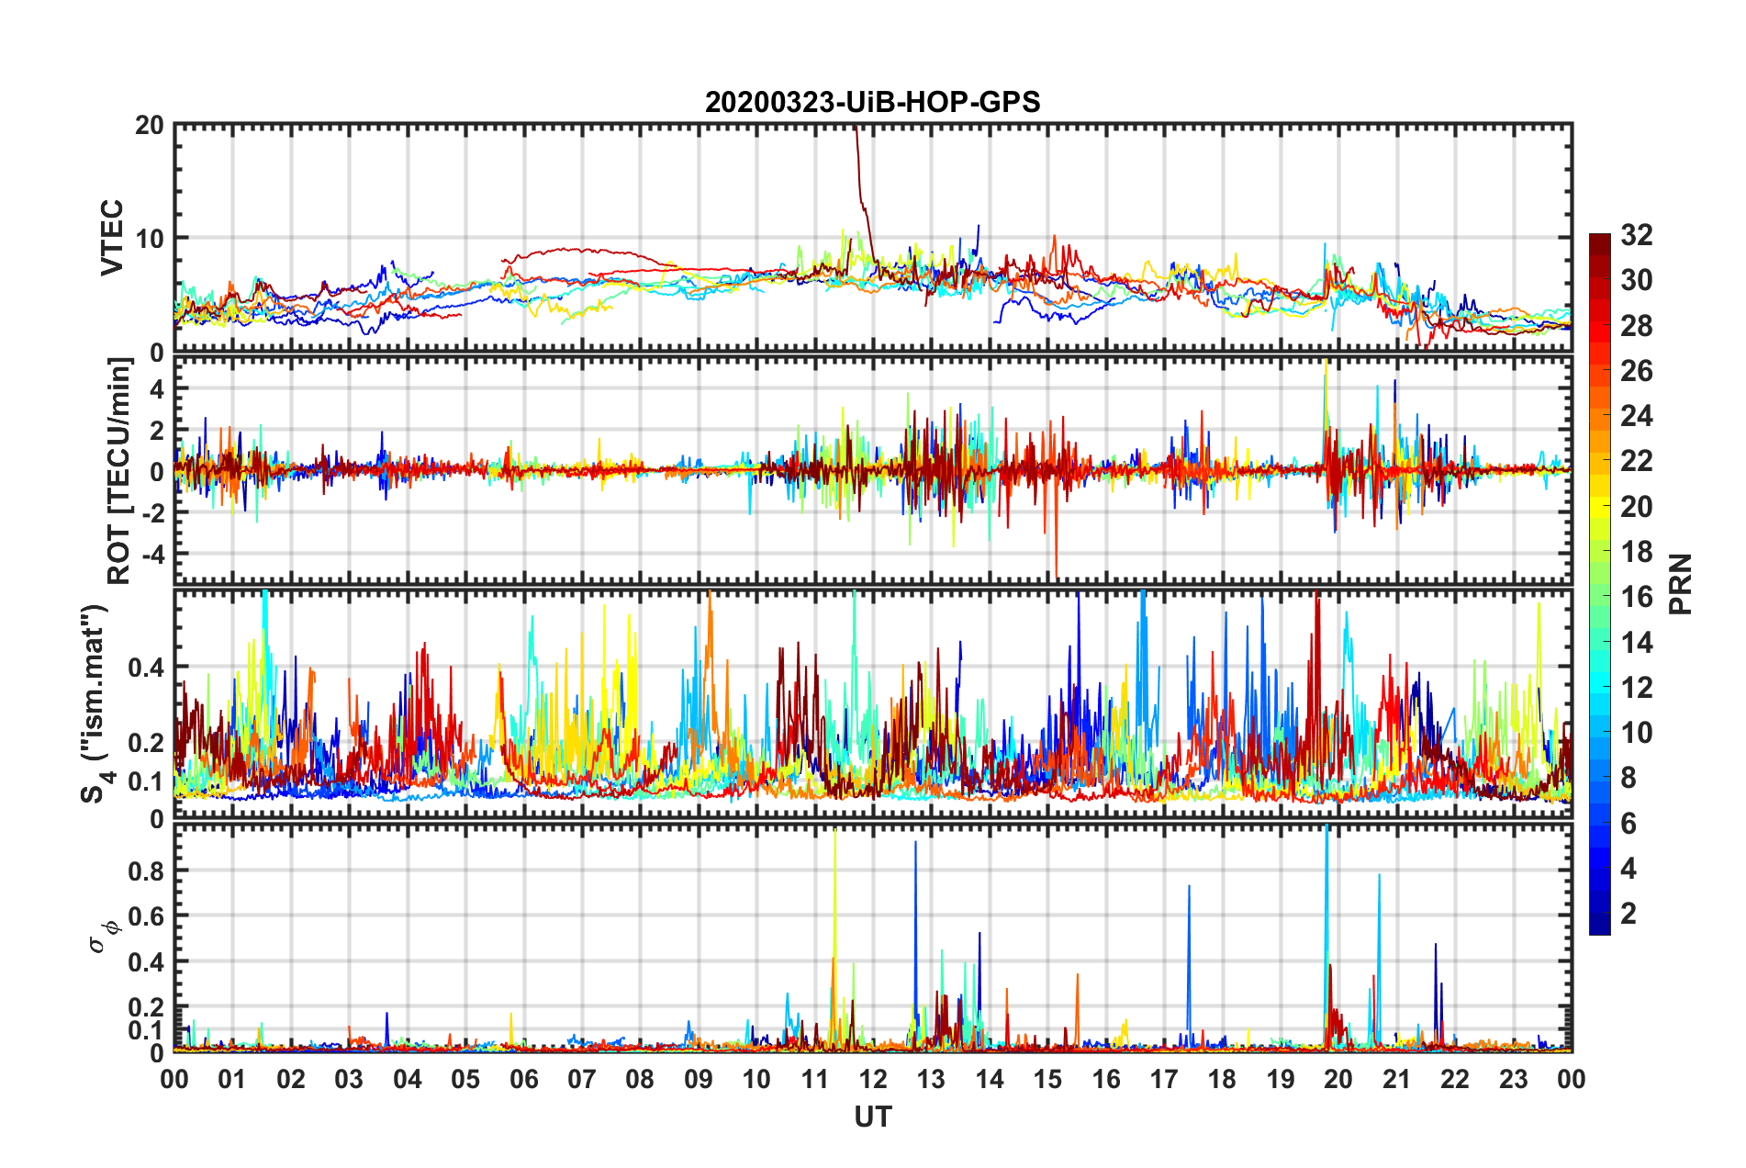This screenshot has width=1746, height=1168.
Task: Click the -4 tick on the ROT axis
Action: click(152, 554)
